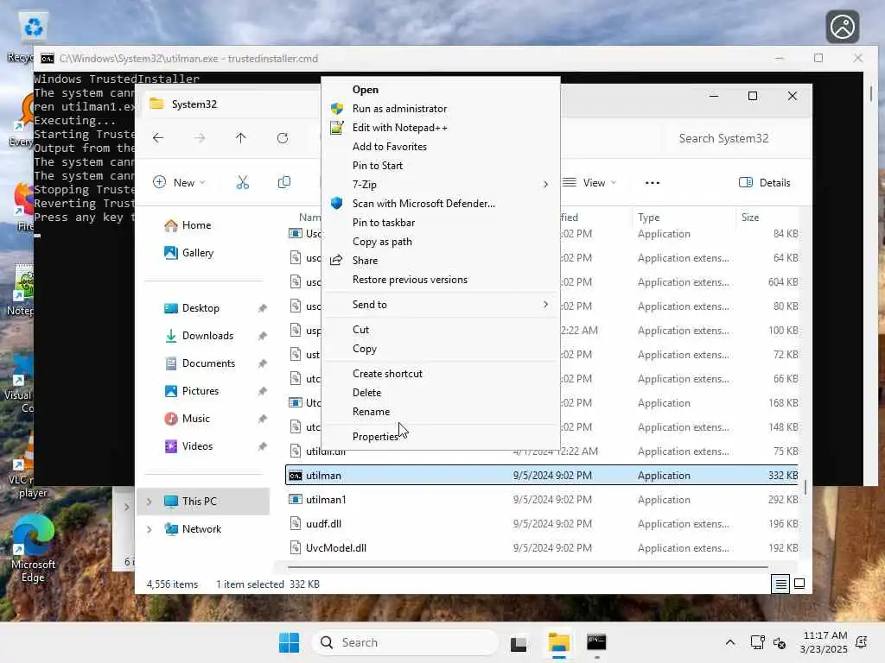Open Gallery in the navigation pane
This screenshot has height=663, width=885.
click(198, 253)
